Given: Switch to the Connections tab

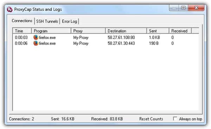Looking at the screenshot, I should (x=22, y=21).
